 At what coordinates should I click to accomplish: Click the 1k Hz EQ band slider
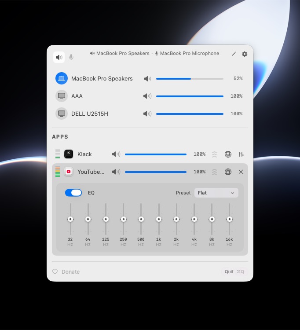[159, 219]
